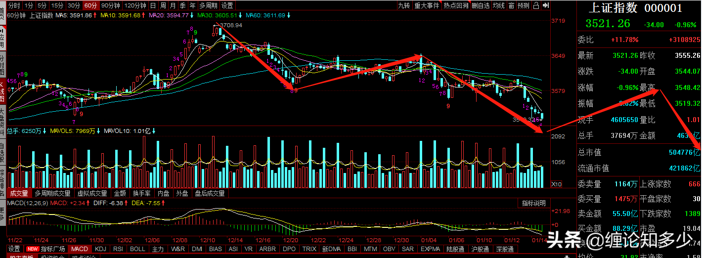This screenshot has width=702, height=258.
Task: Select the 多周期成交量 tab
Action: 52,193
